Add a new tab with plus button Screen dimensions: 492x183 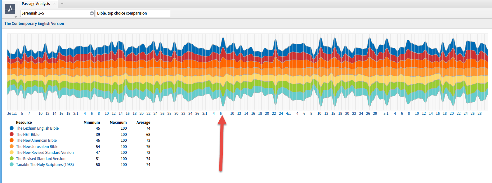click(x=62, y=4)
